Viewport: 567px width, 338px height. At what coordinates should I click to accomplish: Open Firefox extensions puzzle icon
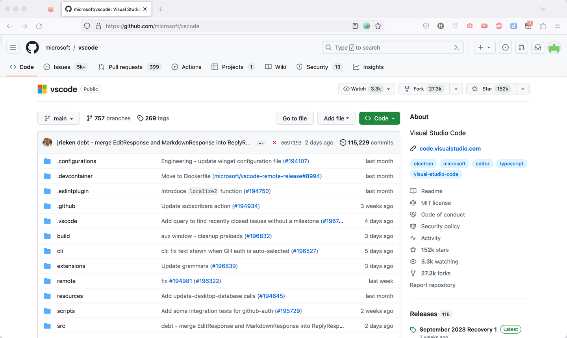pos(543,26)
